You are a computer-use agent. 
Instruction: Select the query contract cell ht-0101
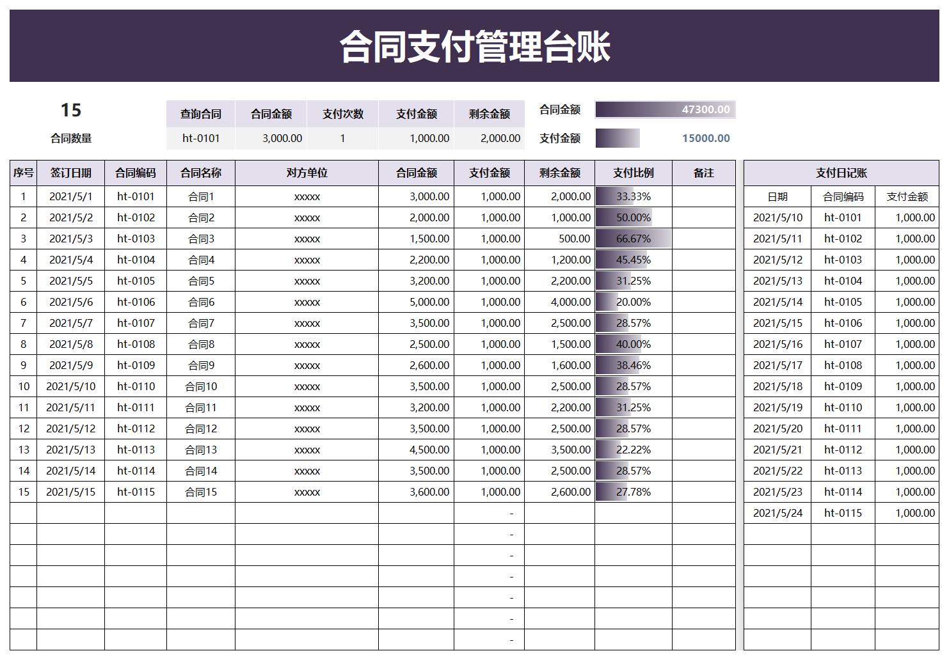click(x=201, y=138)
